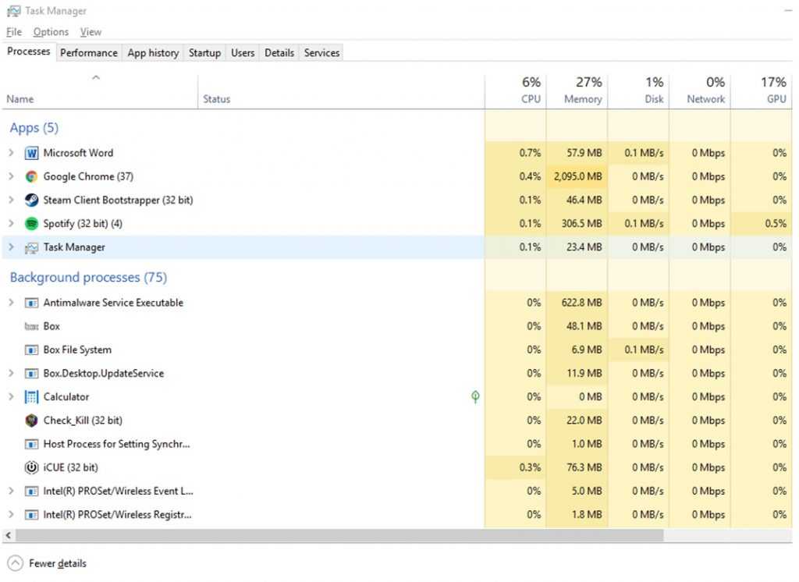
Task: Click Spotify's 306.5 MB memory cell
Action: (577, 223)
